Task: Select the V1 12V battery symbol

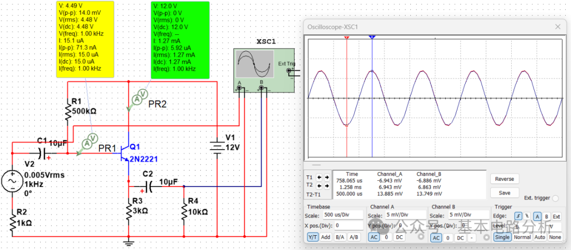Action: coord(217,147)
